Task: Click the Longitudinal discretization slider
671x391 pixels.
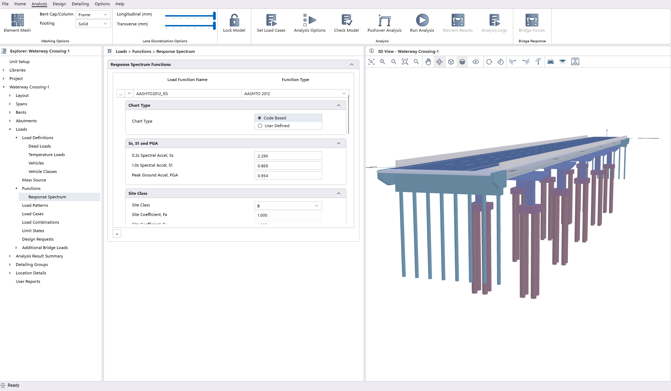Action: point(189,16)
